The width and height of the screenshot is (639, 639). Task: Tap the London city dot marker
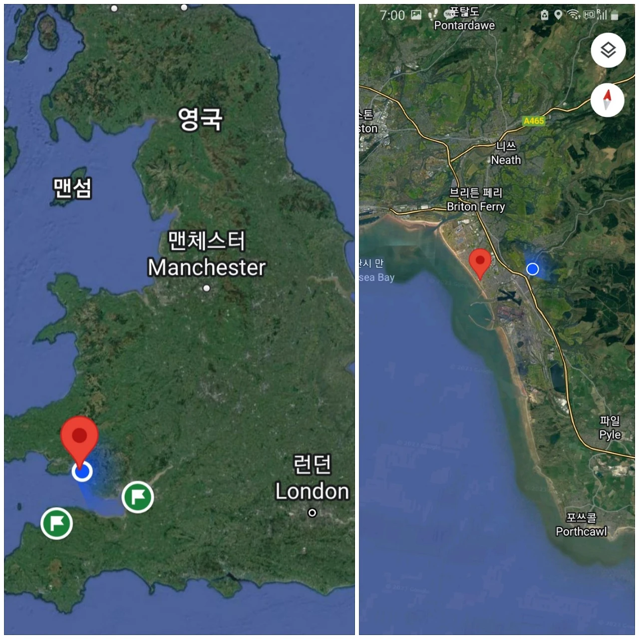coord(312,513)
